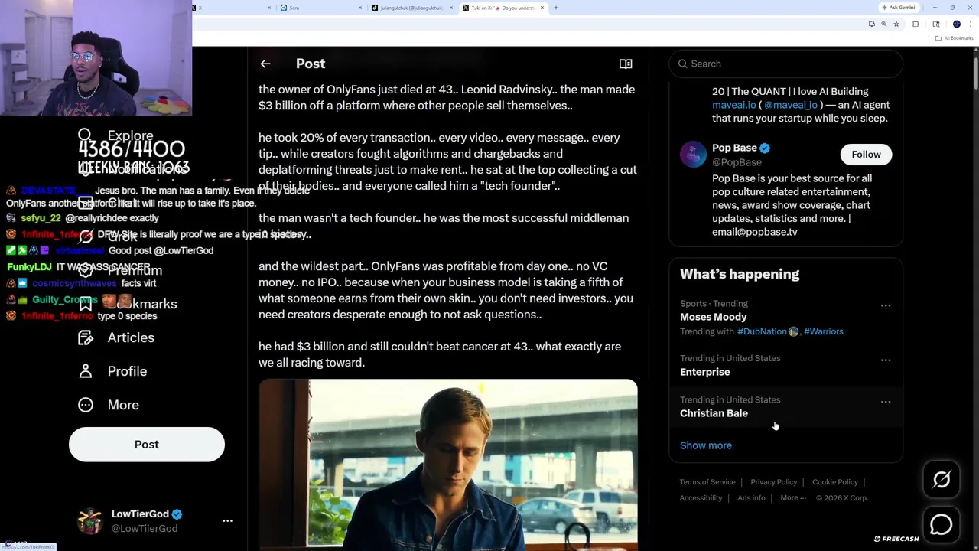Compose with the big Post button
Screen dimensions: 979x551
[147, 445]
